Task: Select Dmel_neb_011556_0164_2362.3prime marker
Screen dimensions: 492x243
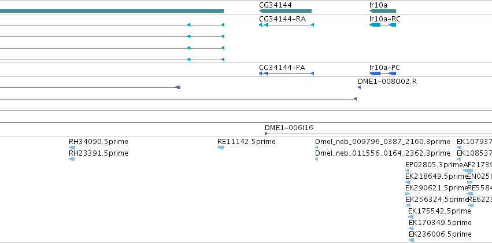Action: click(x=317, y=159)
